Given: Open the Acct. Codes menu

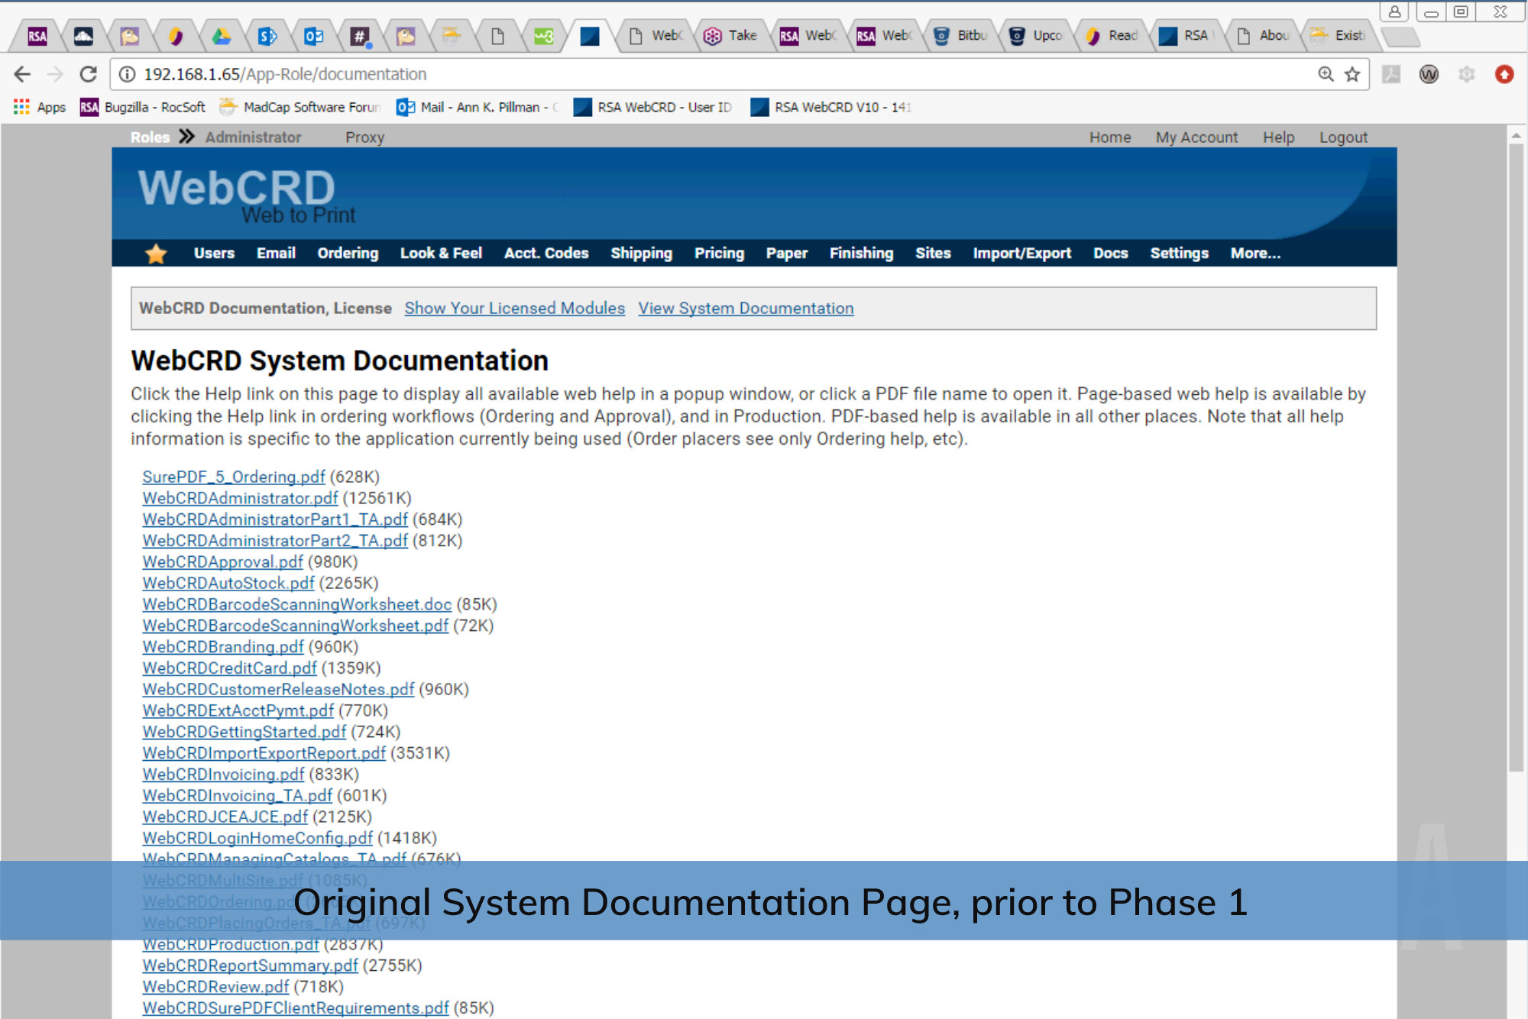Looking at the screenshot, I should pyautogui.click(x=545, y=254).
